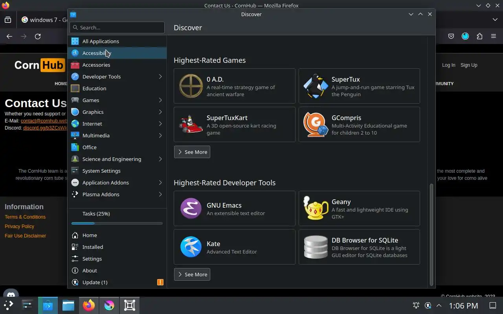The width and height of the screenshot is (503, 314).
Task: Click the SuperTux penguin icon
Action: click(316, 86)
